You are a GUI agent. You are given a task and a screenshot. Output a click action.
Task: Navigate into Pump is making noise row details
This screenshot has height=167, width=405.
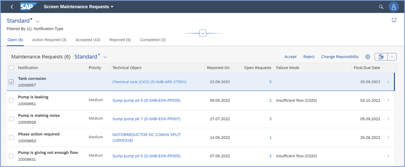(x=388, y=119)
